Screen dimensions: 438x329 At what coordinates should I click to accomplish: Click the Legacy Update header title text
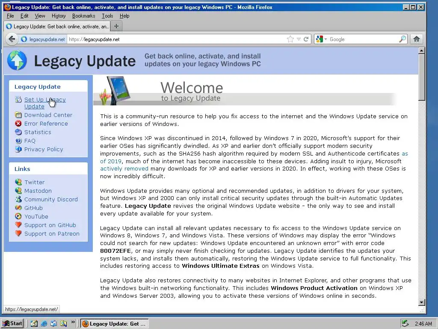click(85, 61)
